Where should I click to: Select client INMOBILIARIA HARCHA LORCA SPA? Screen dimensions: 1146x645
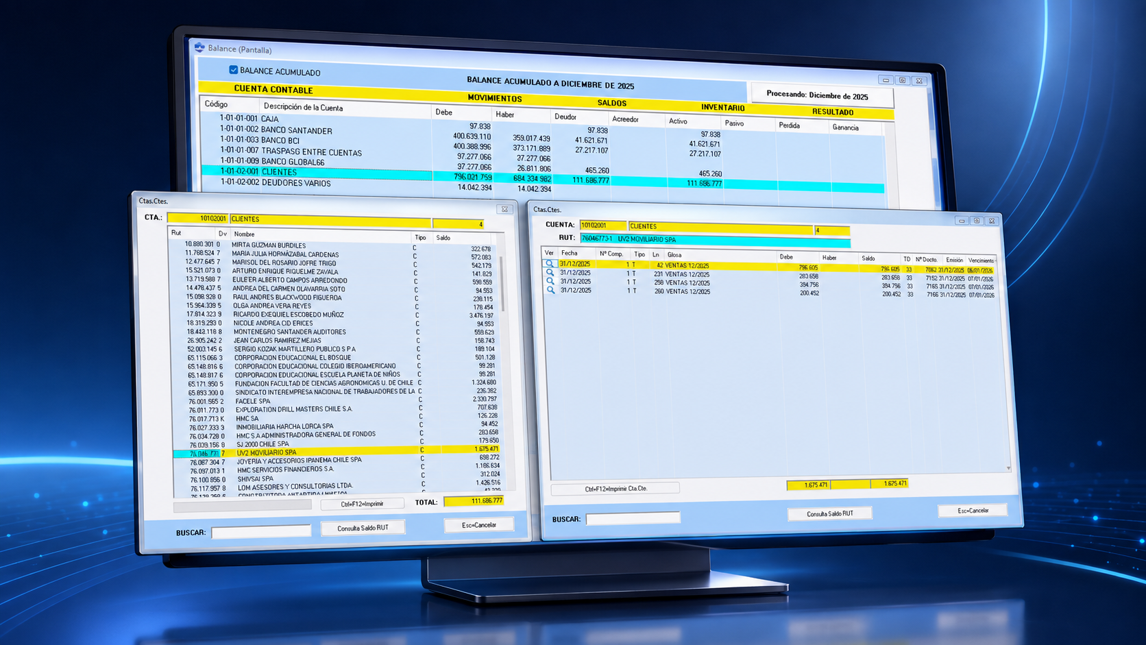pos(336,426)
